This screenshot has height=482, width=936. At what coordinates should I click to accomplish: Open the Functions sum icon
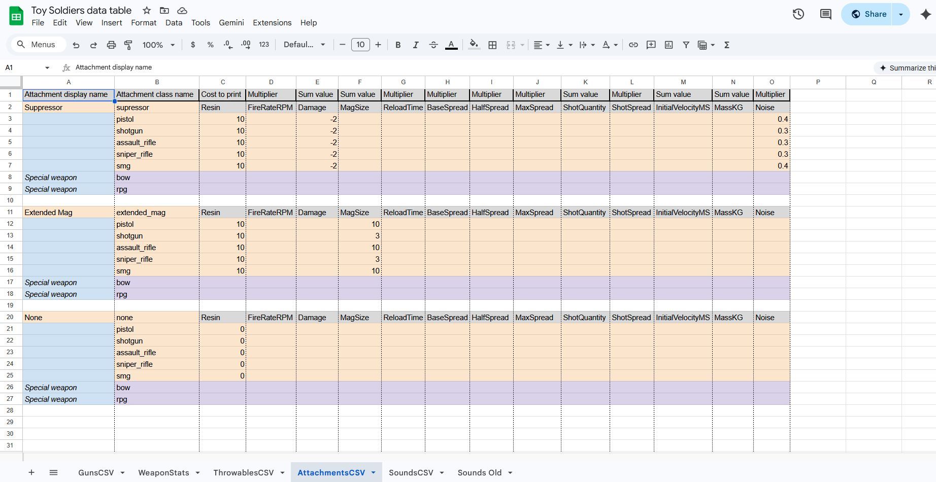pyautogui.click(x=727, y=45)
